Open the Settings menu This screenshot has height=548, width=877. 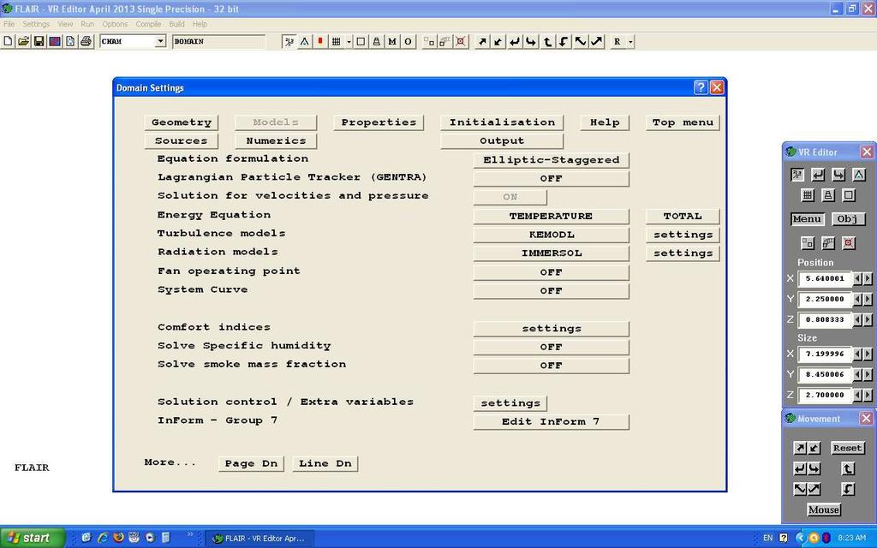click(x=36, y=24)
